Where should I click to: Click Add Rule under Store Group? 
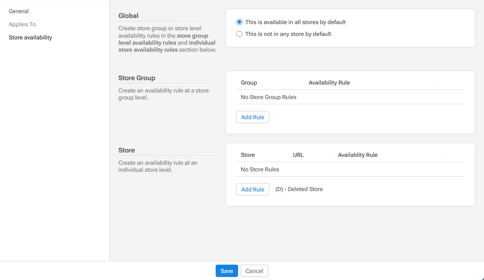pyautogui.click(x=253, y=117)
